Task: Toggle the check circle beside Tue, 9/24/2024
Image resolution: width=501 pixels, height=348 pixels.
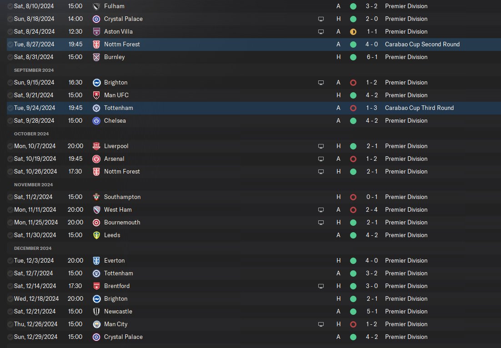Action: point(10,108)
